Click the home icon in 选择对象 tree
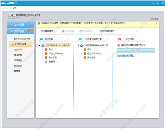The height and width of the screenshot is (129, 165). (x=43, y=45)
